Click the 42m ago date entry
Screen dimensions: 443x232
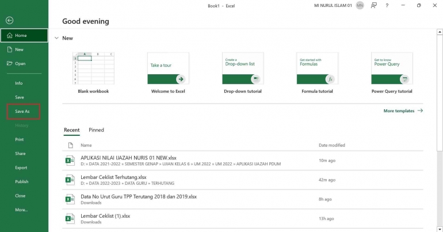(327, 180)
